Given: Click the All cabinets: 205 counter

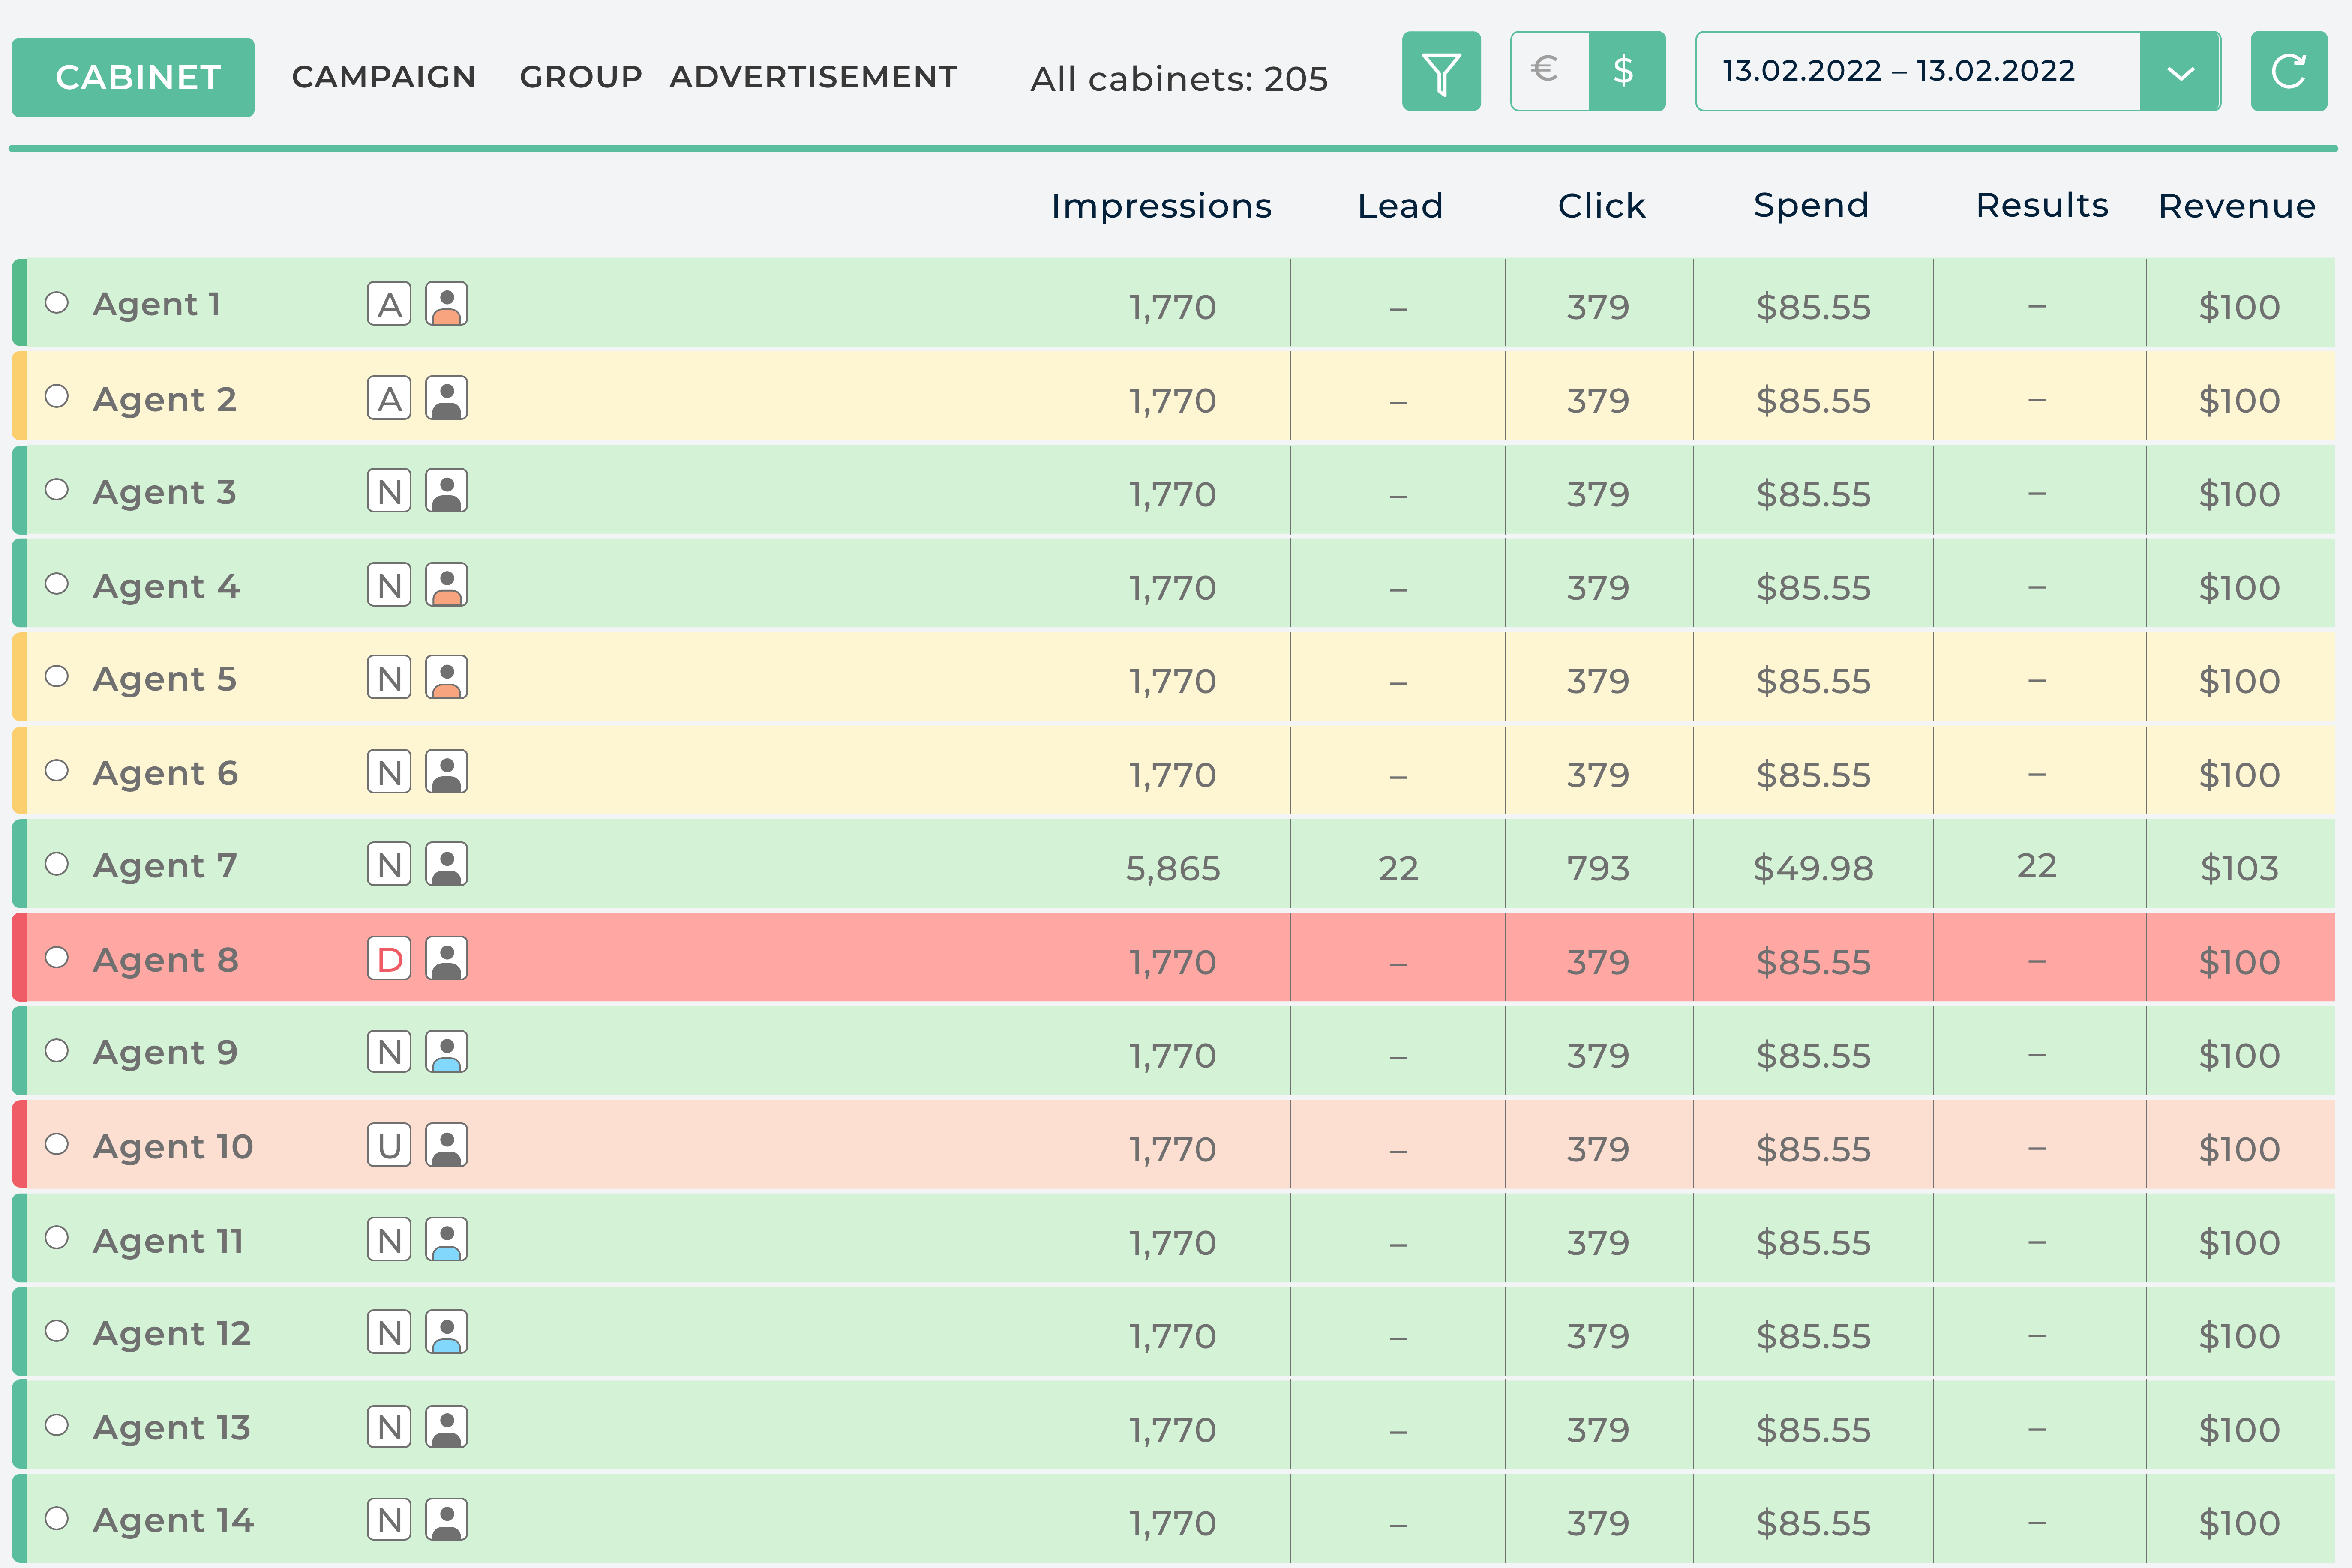Looking at the screenshot, I should [1179, 78].
